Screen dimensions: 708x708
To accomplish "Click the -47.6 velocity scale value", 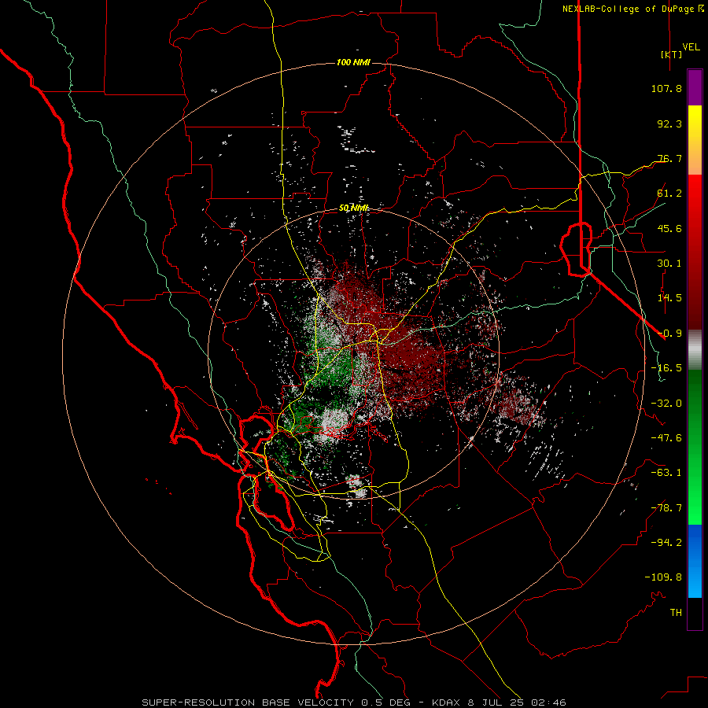I will pyautogui.click(x=666, y=438).
